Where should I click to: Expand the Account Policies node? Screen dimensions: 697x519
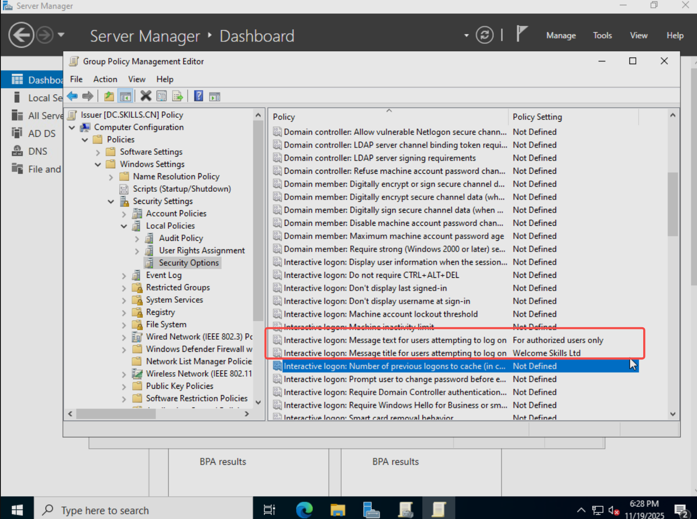124,214
